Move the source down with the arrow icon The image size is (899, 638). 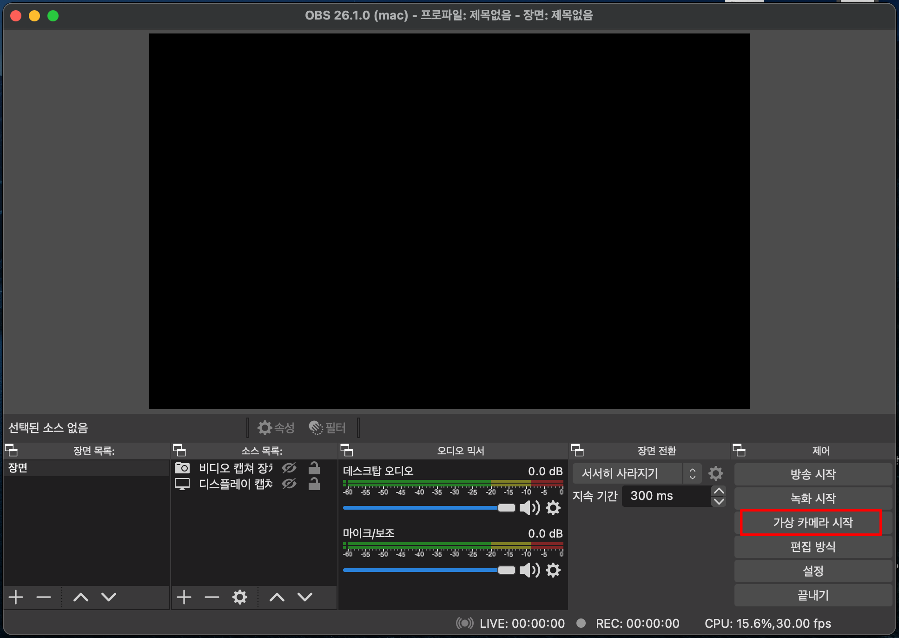pyautogui.click(x=305, y=597)
